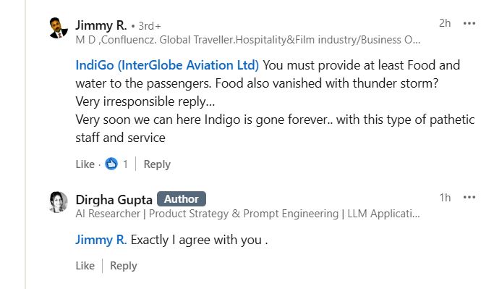Click Jimmy R.'s headline text
The width and height of the screenshot is (494, 289).
247,40
